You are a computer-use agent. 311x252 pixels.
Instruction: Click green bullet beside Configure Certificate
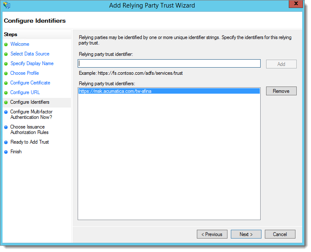tap(6, 83)
